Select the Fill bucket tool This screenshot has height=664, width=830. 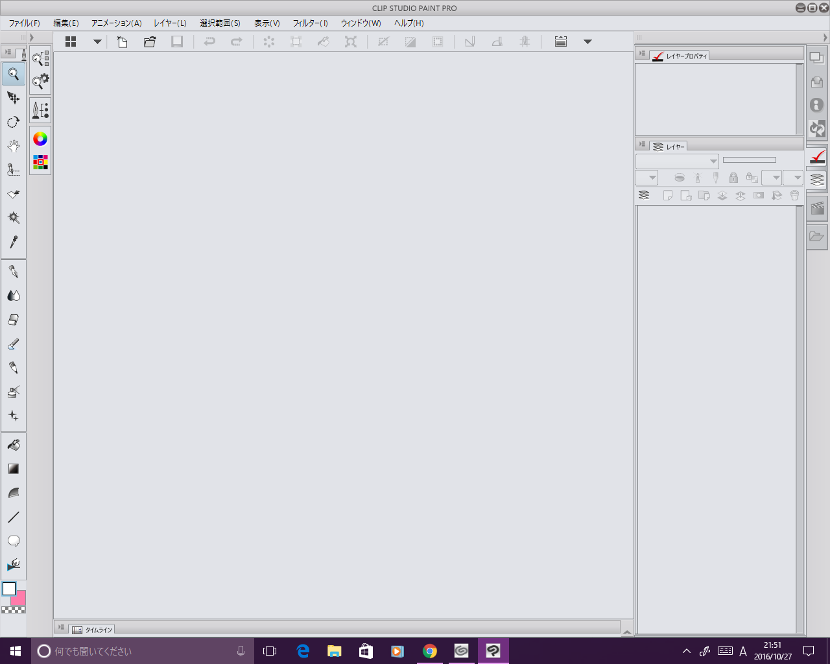(13, 445)
